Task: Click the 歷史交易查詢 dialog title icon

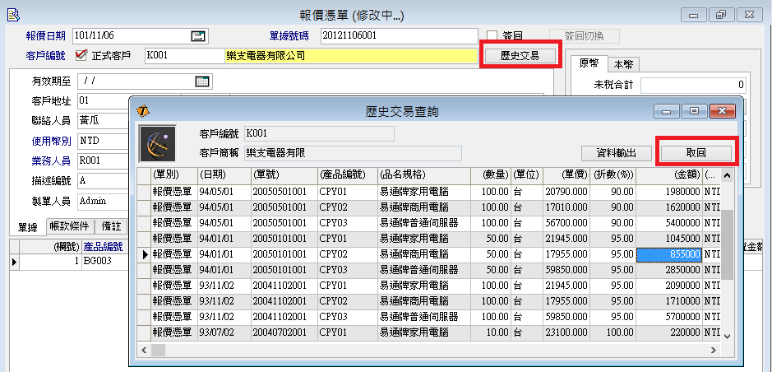Action: pos(142,110)
